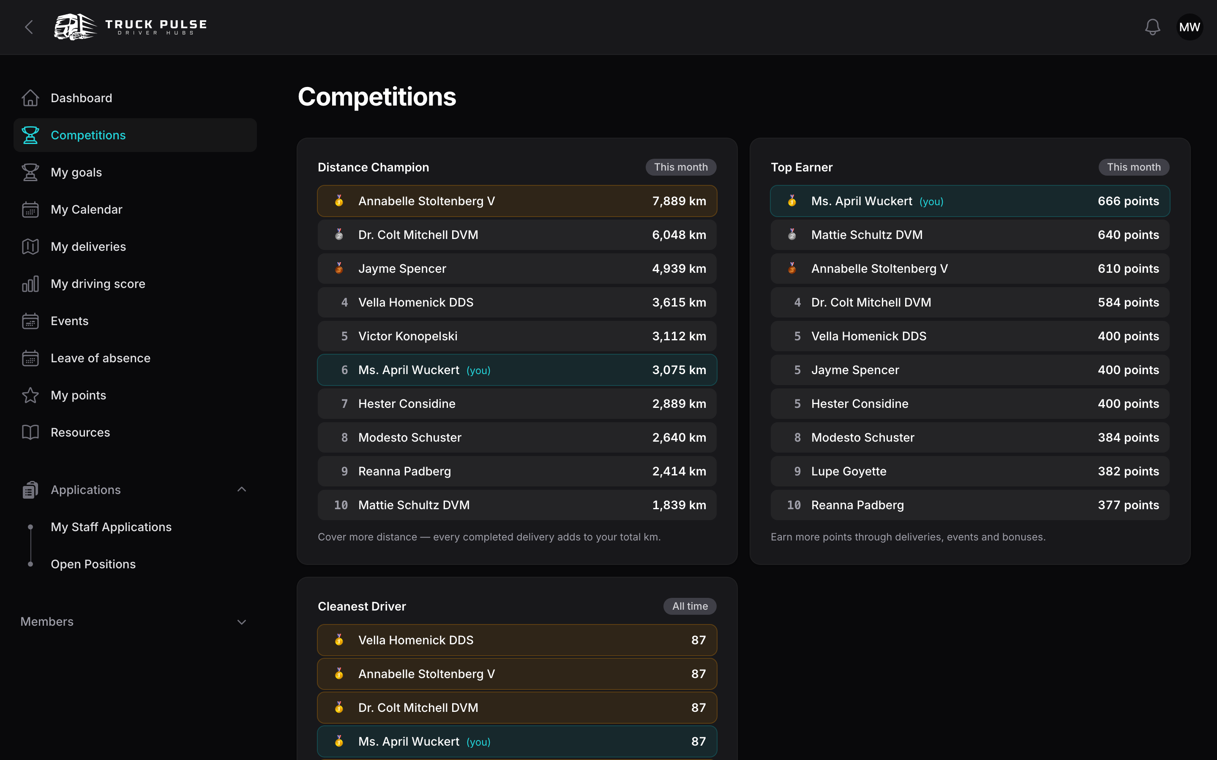Screen dimensions: 1217x760
Task: View My driving score
Action: coord(135,284)
